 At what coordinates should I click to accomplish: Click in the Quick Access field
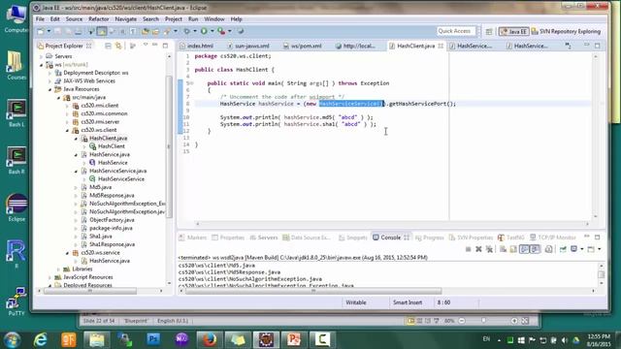pyautogui.click(x=456, y=31)
